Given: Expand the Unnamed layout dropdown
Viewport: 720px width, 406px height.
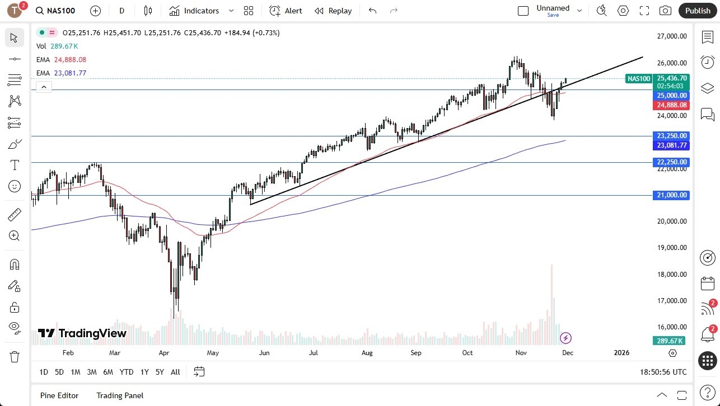Looking at the screenshot, I should coord(579,10).
